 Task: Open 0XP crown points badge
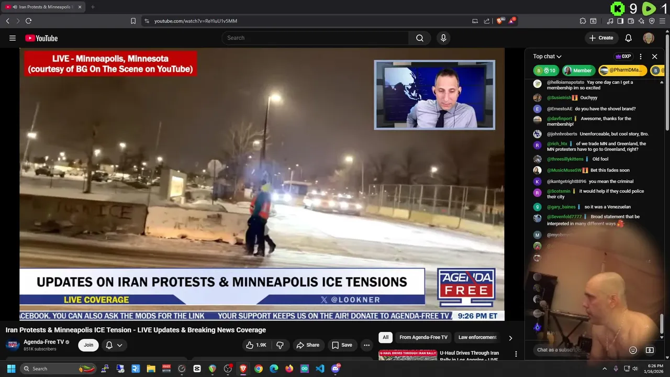point(623,57)
